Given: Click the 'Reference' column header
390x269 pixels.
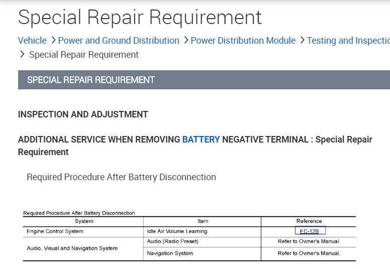Looking at the screenshot, I should coord(309,221).
